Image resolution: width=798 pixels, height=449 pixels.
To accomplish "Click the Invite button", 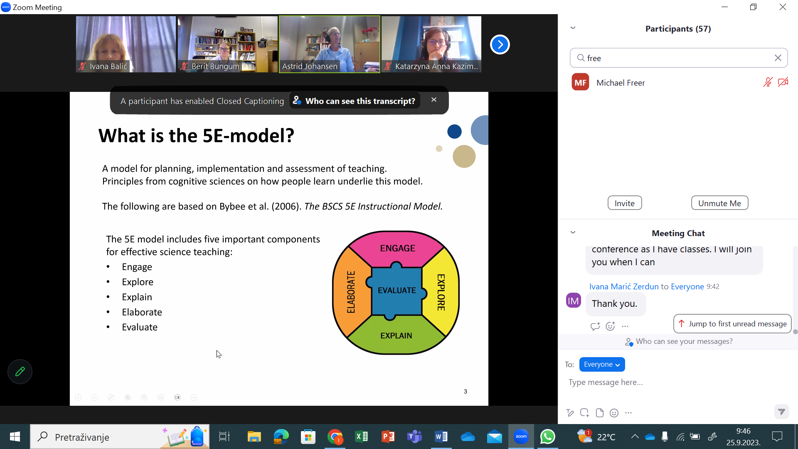I will point(624,203).
